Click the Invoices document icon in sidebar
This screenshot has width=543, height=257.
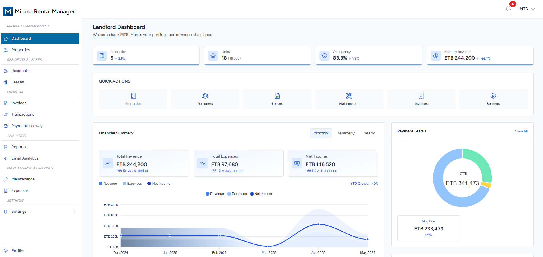click(x=6, y=103)
